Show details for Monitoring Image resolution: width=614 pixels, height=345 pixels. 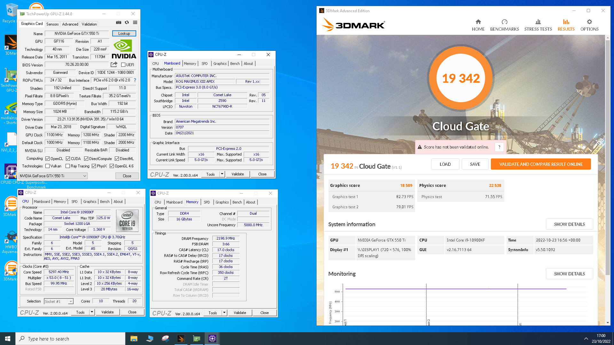(569, 274)
